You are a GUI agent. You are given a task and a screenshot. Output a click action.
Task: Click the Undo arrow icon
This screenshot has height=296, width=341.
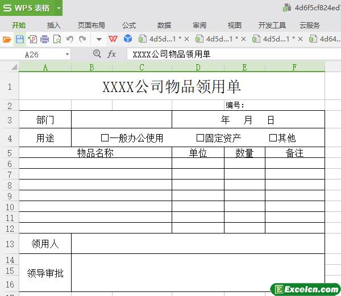69,39
